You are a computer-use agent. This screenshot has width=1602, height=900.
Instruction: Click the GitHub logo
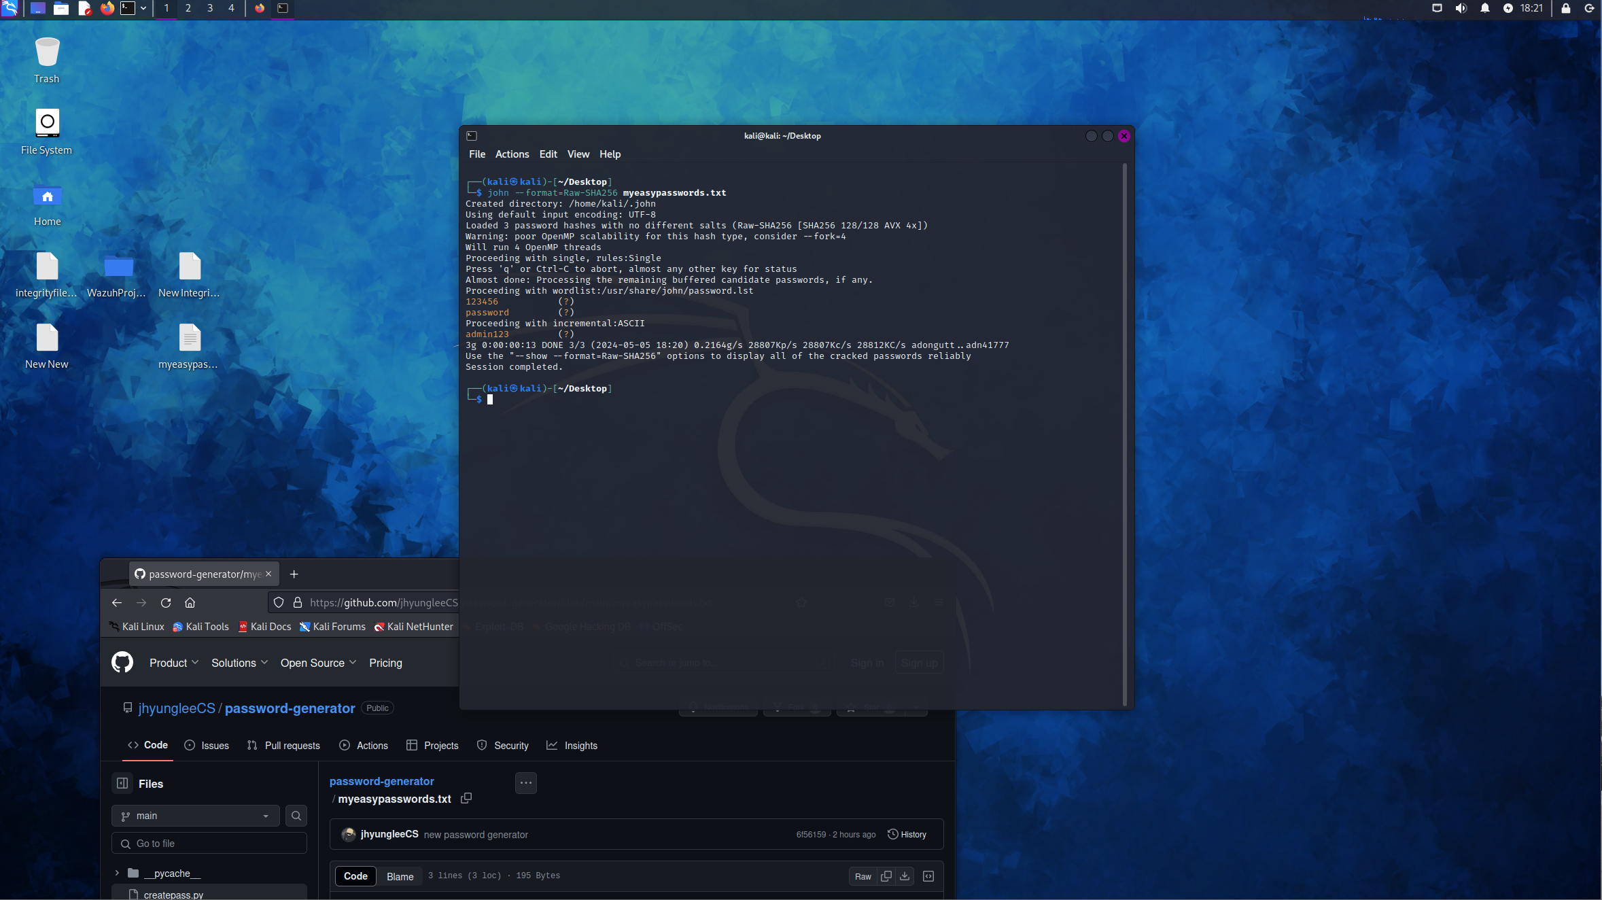pyautogui.click(x=122, y=662)
